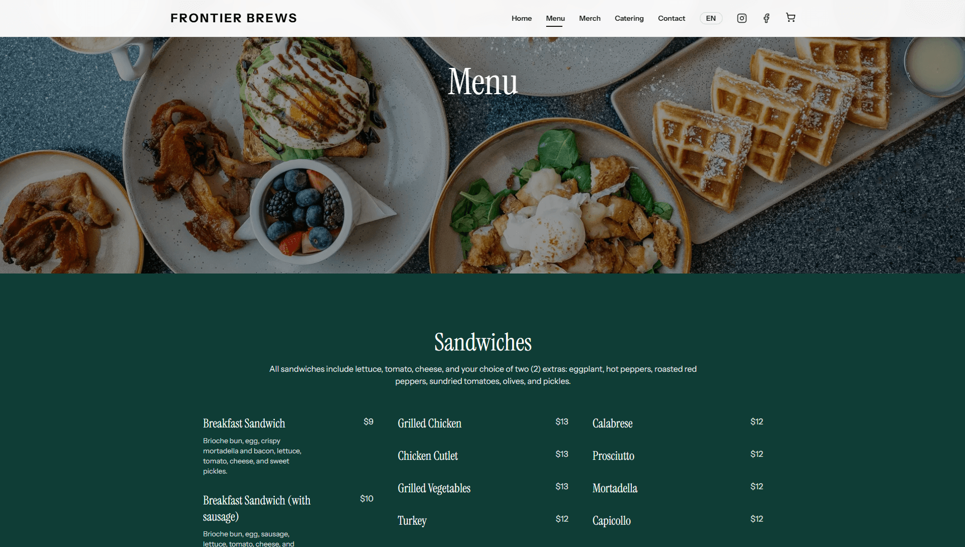Click the Menu hero banner image
This screenshot has height=547, width=965.
482,155
